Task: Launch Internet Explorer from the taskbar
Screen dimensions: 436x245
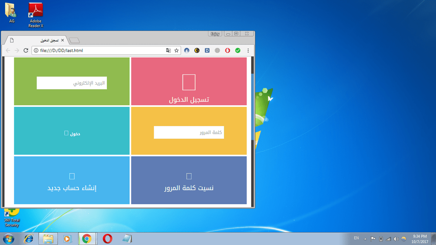Action: pyautogui.click(x=29, y=238)
